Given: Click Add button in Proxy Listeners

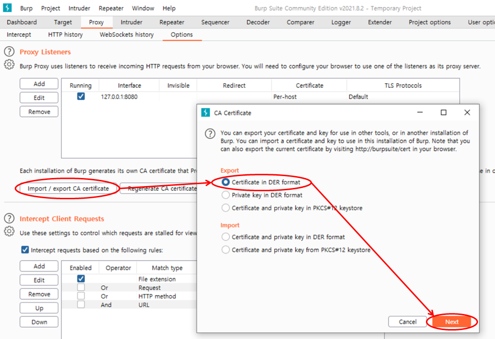Looking at the screenshot, I should 39,84.
